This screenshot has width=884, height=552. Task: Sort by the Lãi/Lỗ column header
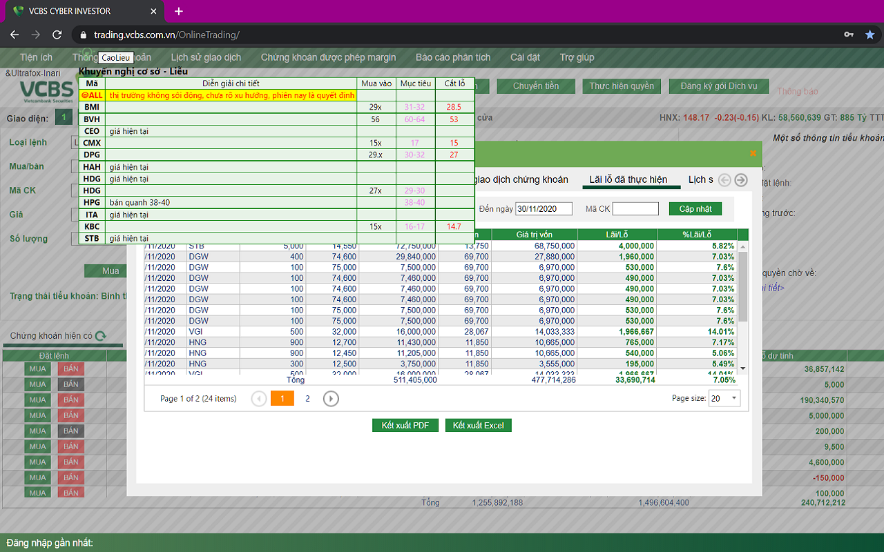click(617, 235)
